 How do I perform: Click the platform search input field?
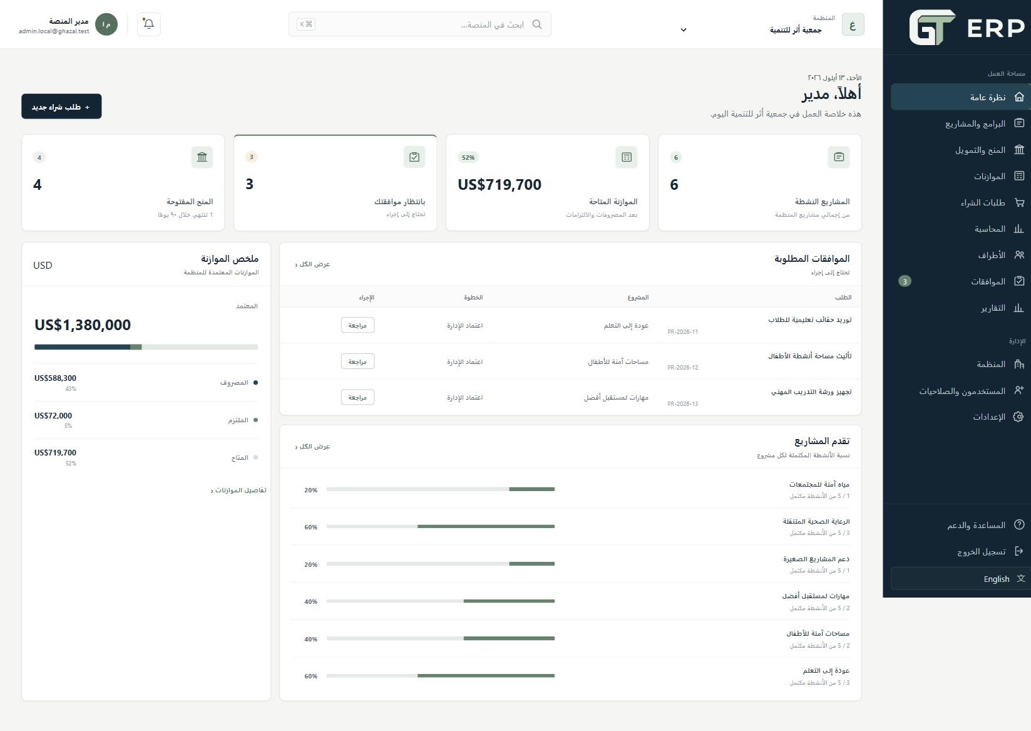[x=420, y=24]
